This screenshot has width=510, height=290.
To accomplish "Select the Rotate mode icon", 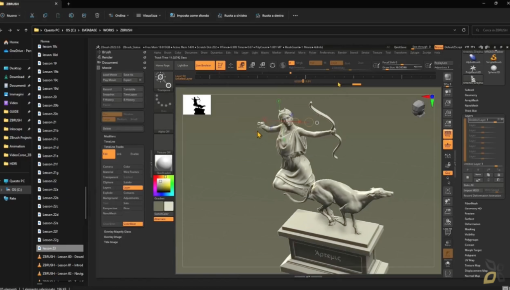I will [262, 65].
